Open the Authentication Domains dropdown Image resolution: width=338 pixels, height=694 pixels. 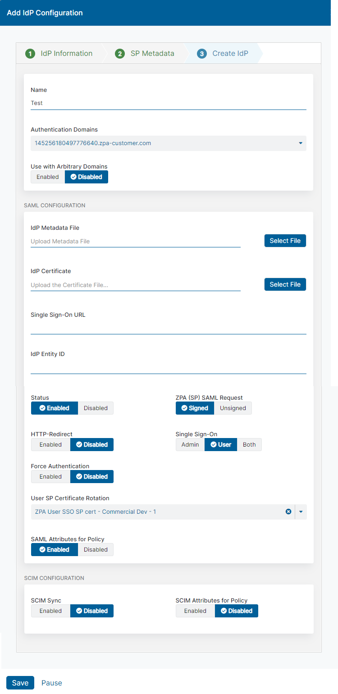pyautogui.click(x=301, y=143)
